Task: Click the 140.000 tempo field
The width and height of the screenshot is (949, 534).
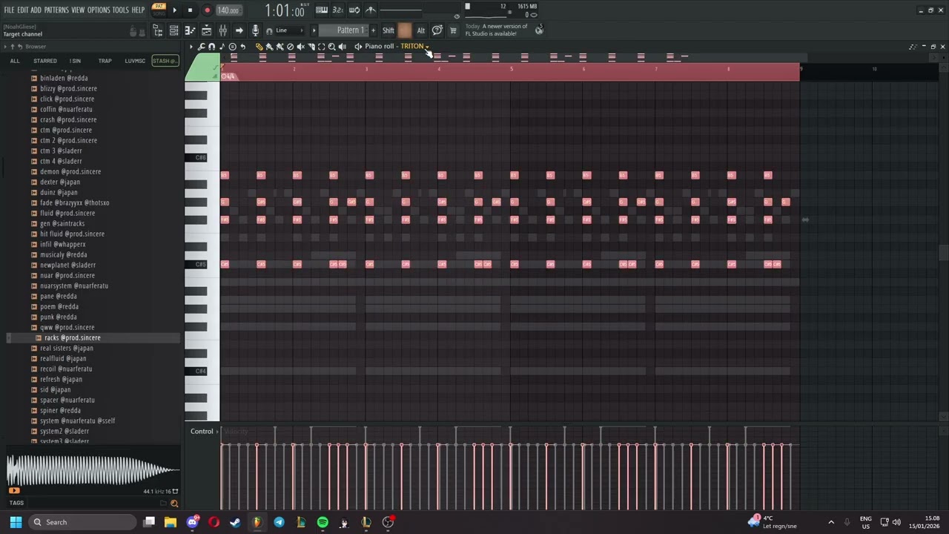Action: tap(228, 10)
